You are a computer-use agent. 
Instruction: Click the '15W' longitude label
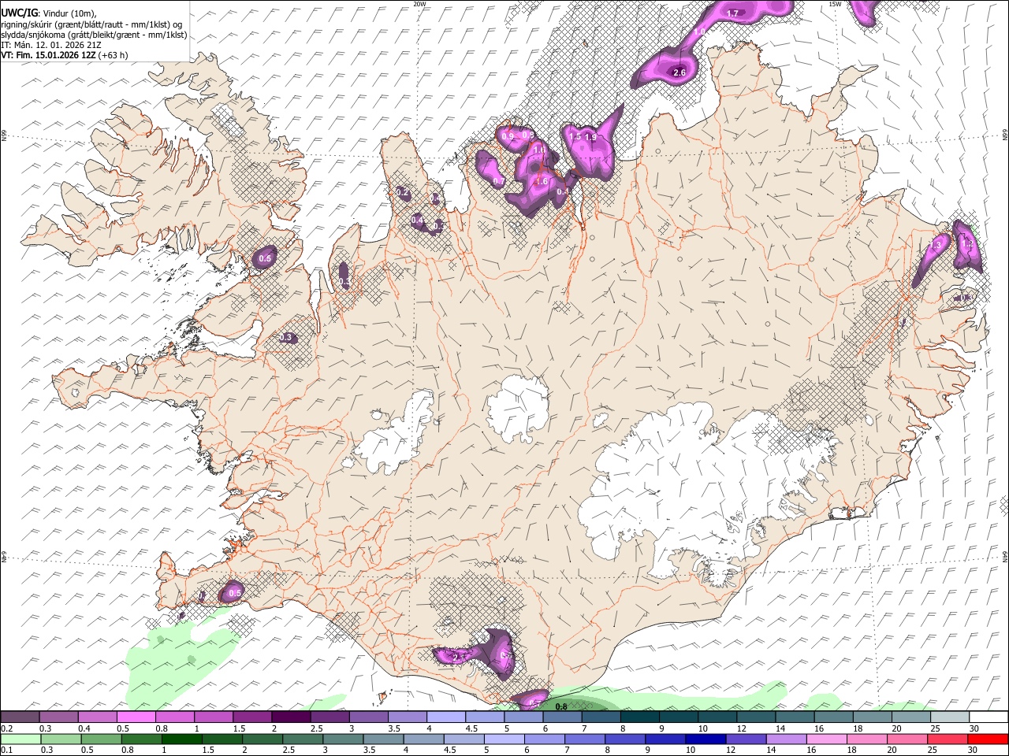tap(836, 4)
